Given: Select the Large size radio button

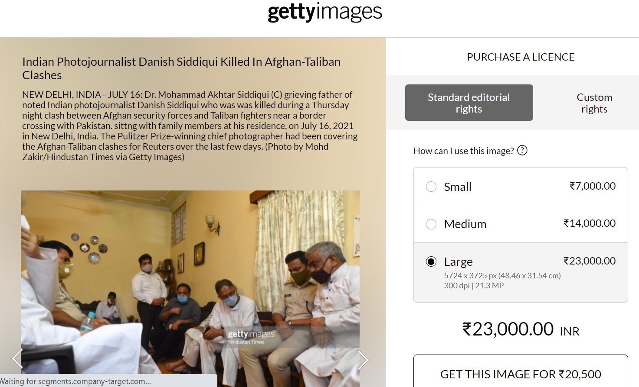Looking at the screenshot, I should (431, 261).
